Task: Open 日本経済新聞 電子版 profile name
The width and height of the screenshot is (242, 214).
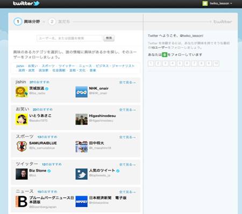Action: [108, 198]
